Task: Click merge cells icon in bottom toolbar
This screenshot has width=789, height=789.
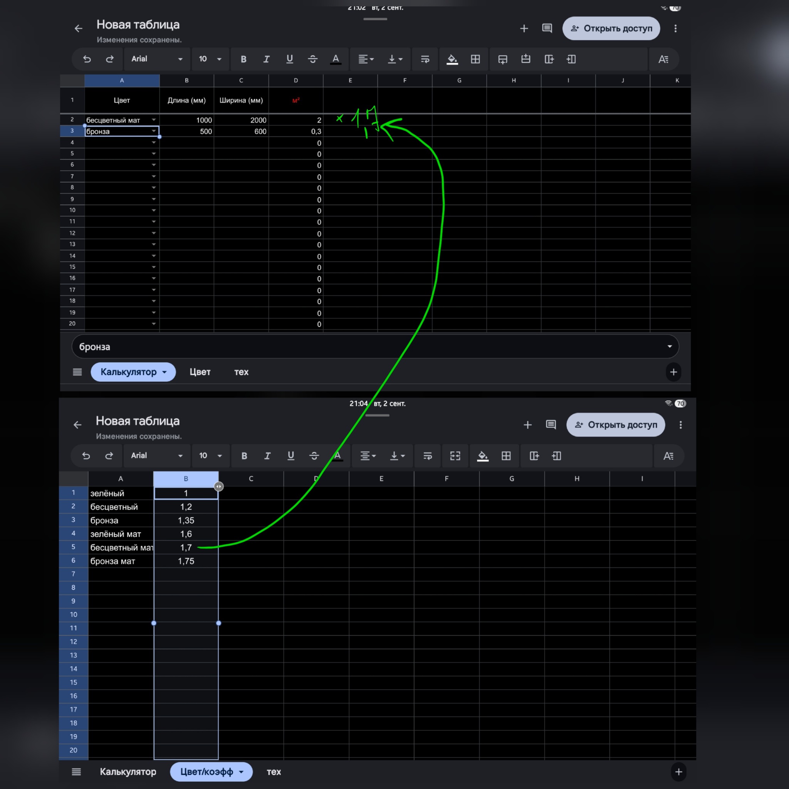Action: [x=455, y=456]
